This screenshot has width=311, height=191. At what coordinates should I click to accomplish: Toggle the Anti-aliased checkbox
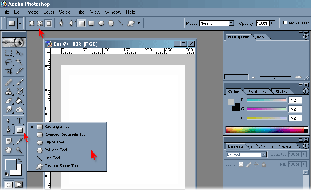click(285, 23)
